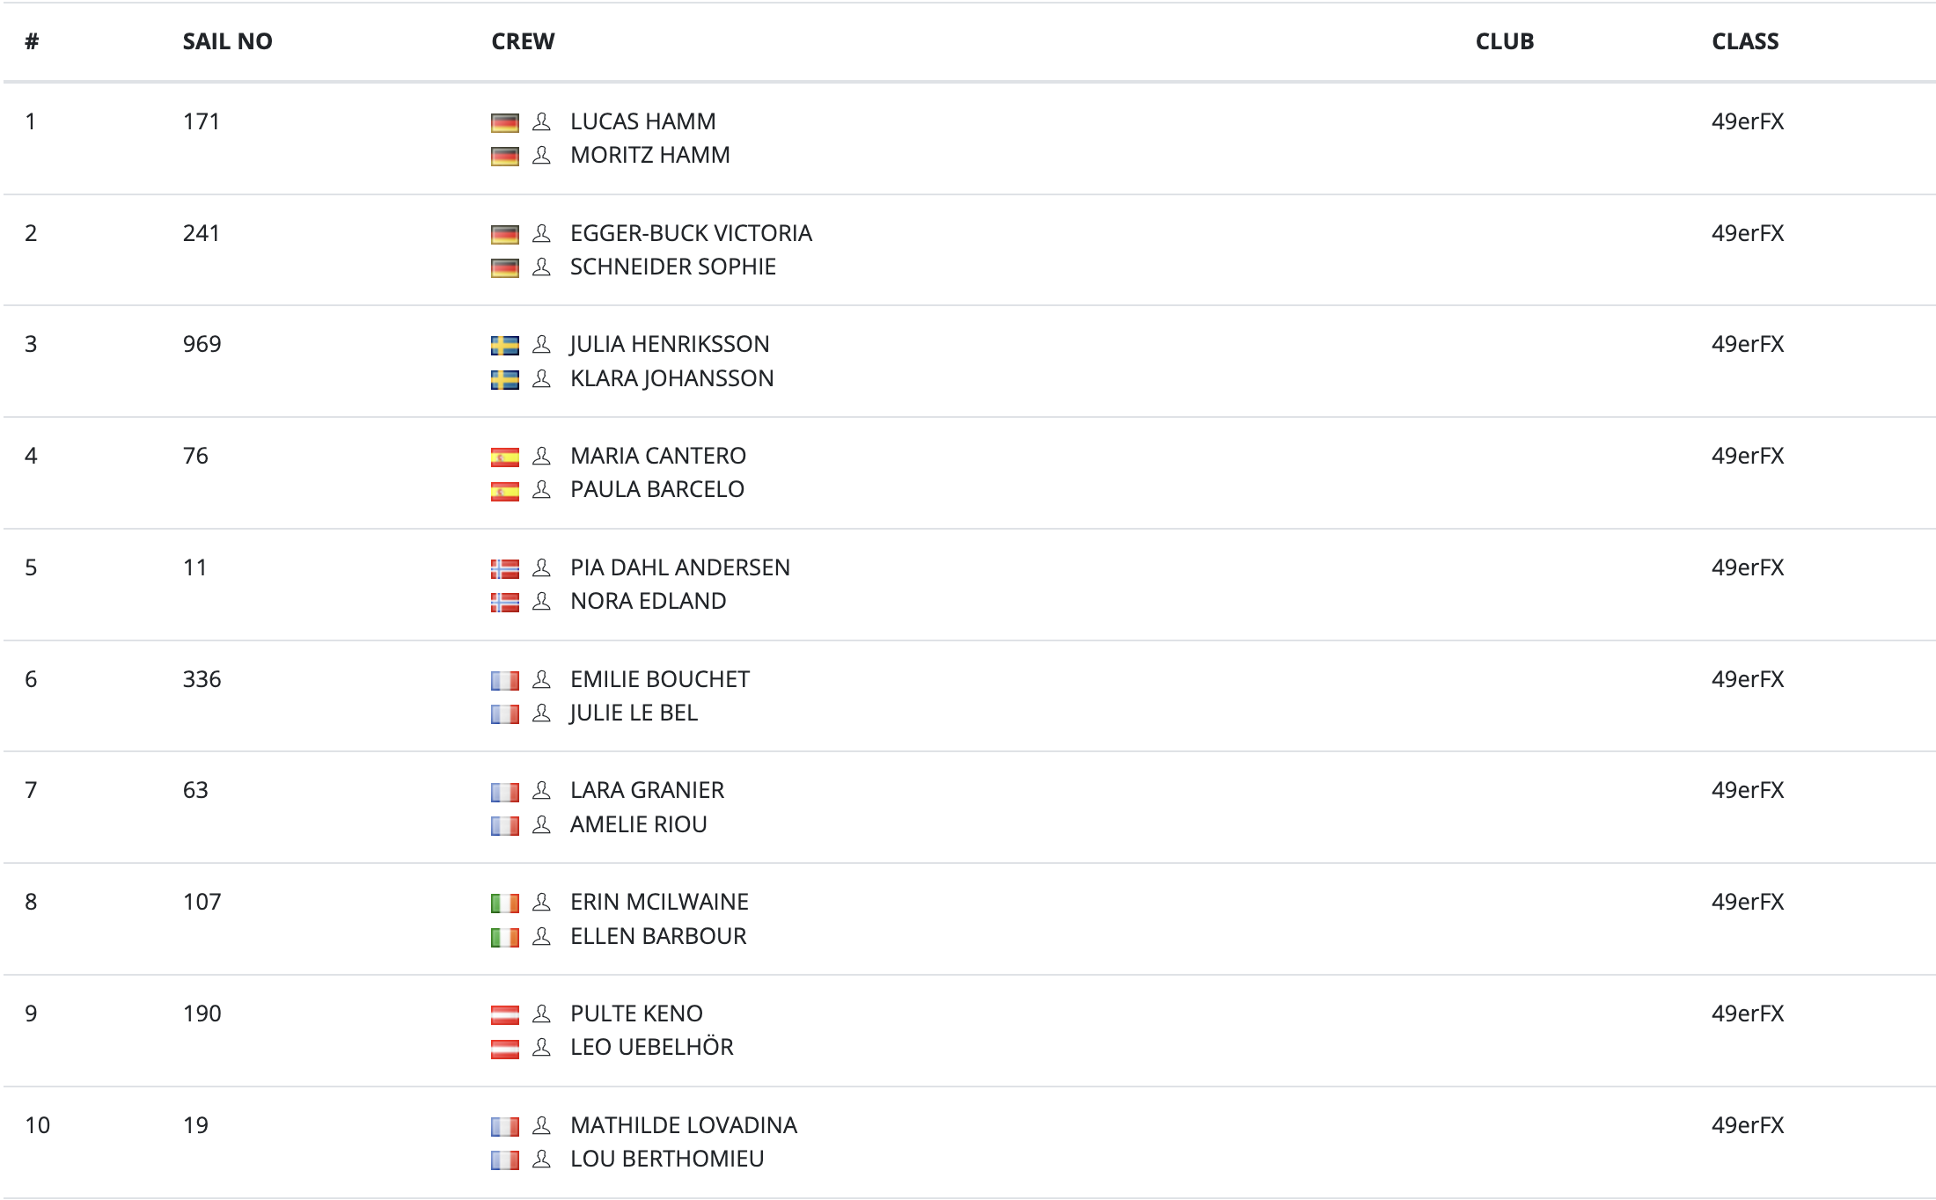Click the rank number column header
Screen dimensions: 1936x1200
click(x=32, y=41)
